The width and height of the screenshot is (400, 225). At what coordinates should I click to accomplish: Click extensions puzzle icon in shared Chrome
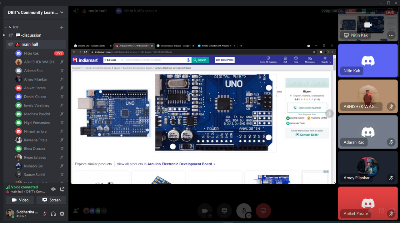(321, 52)
